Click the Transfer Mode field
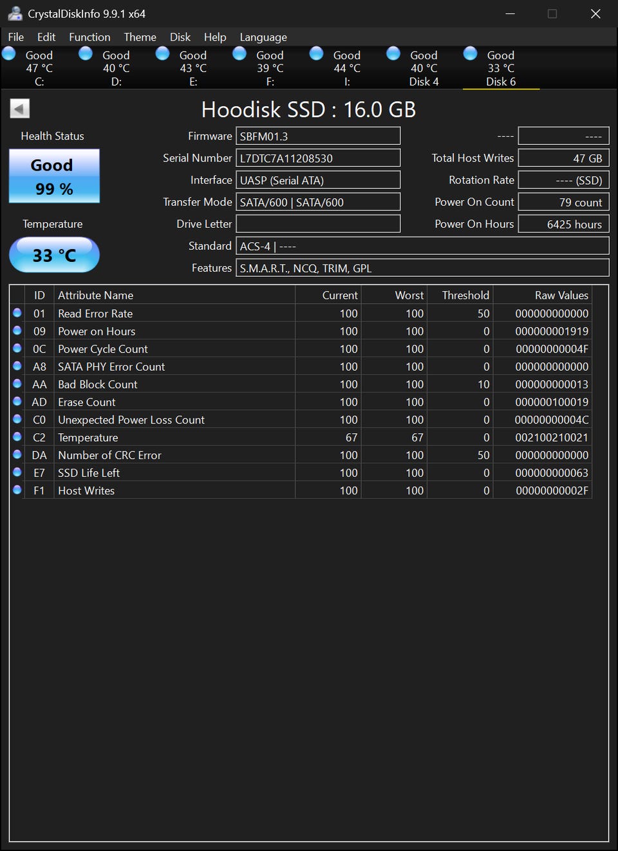The height and width of the screenshot is (851, 618). [x=318, y=201]
